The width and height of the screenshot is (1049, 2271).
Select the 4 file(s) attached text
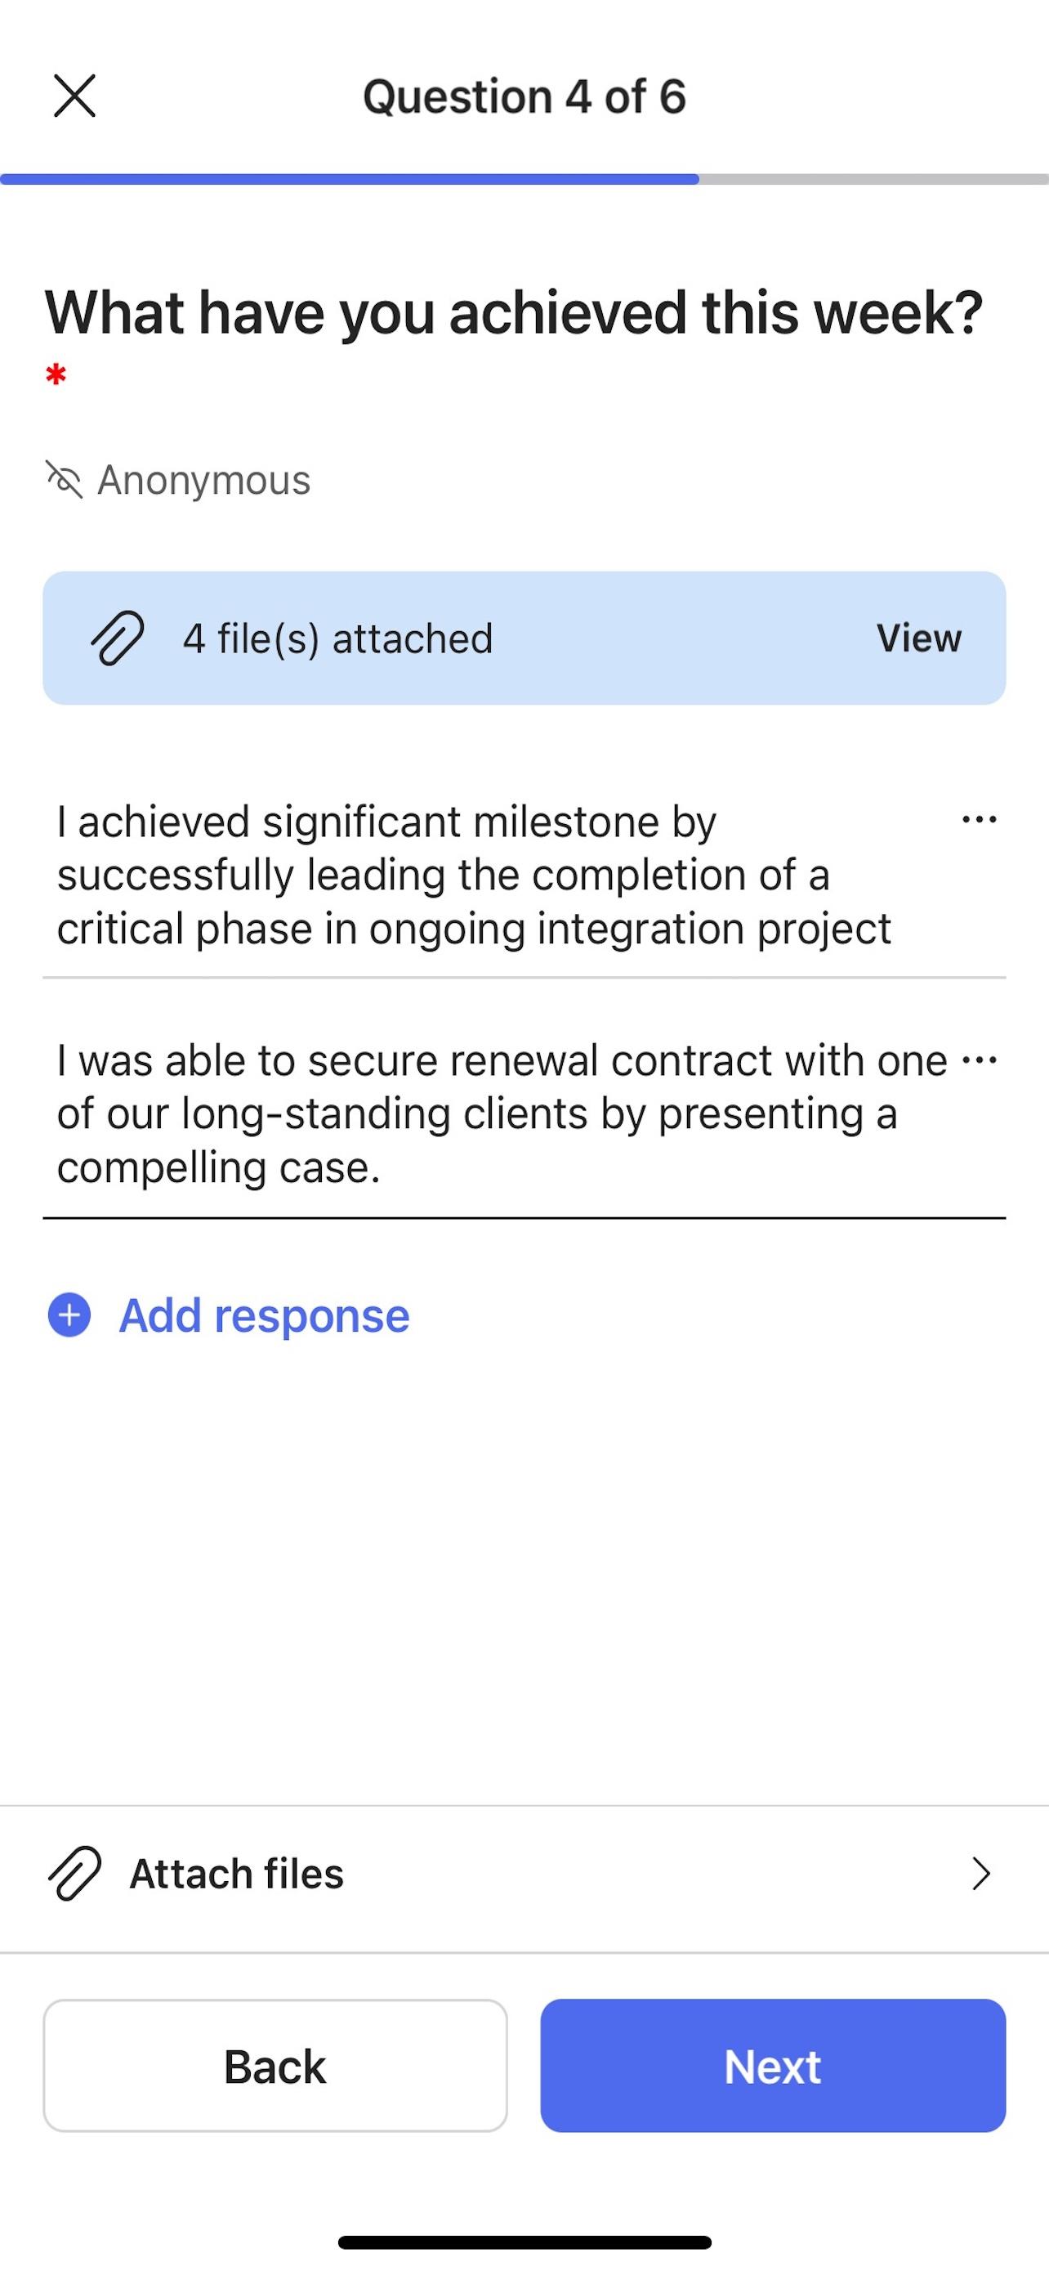coord(337,638)
